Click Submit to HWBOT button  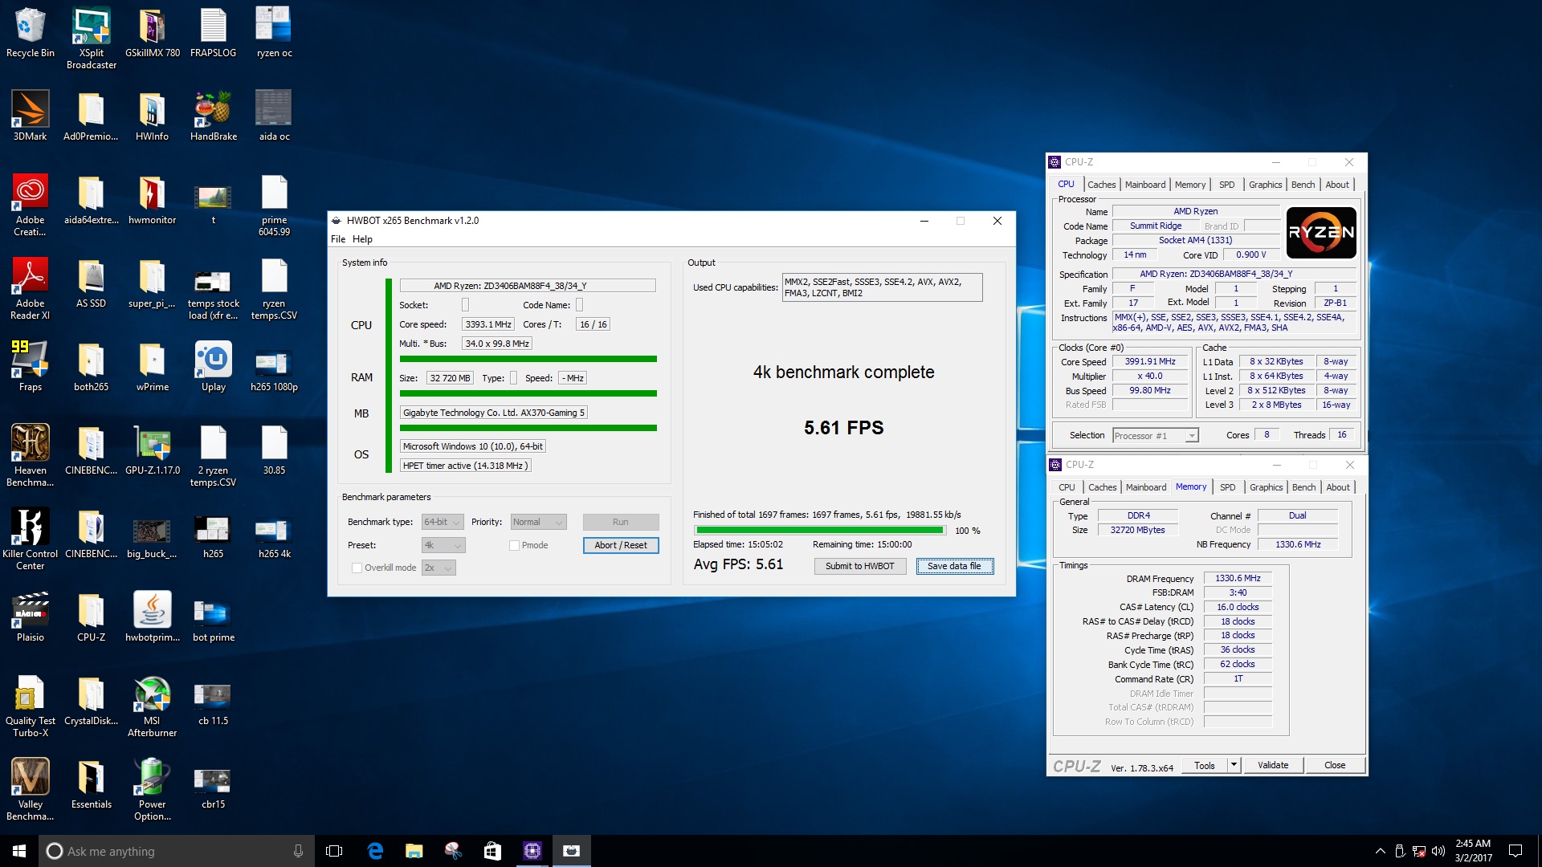coord(859,567)
